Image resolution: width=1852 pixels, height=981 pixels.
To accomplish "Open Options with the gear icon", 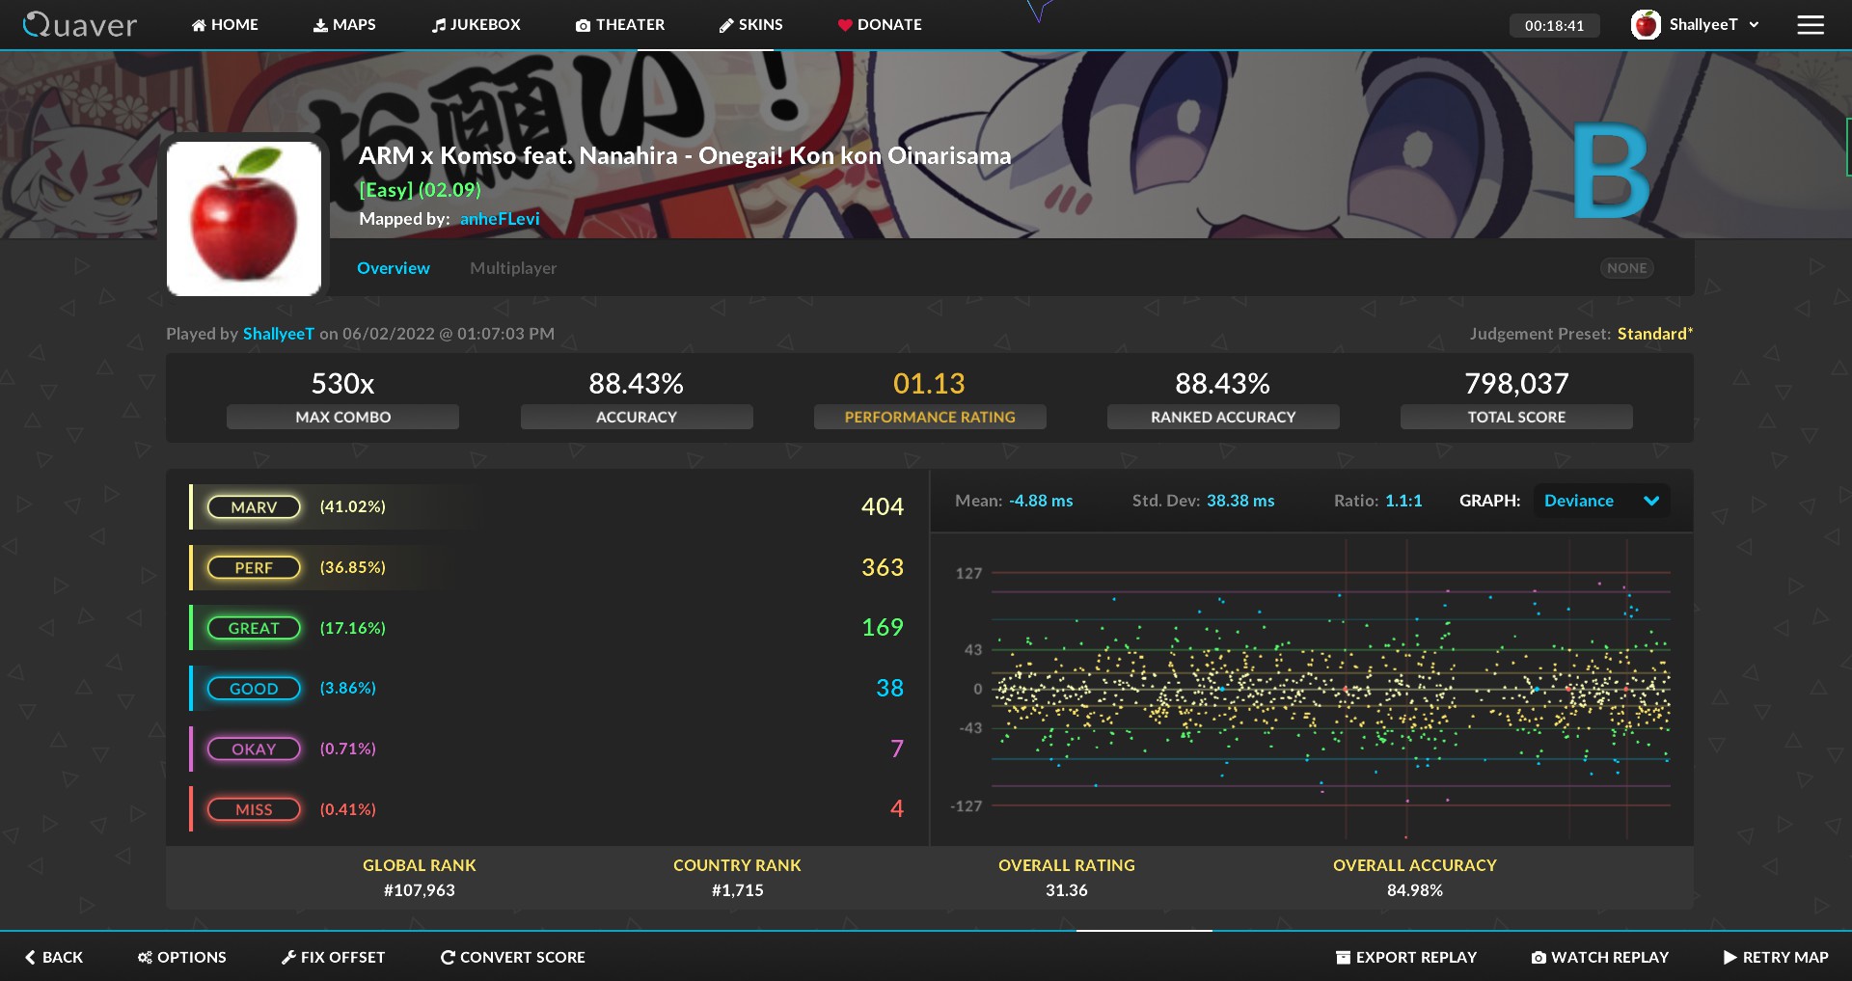I will coord(181,957).
